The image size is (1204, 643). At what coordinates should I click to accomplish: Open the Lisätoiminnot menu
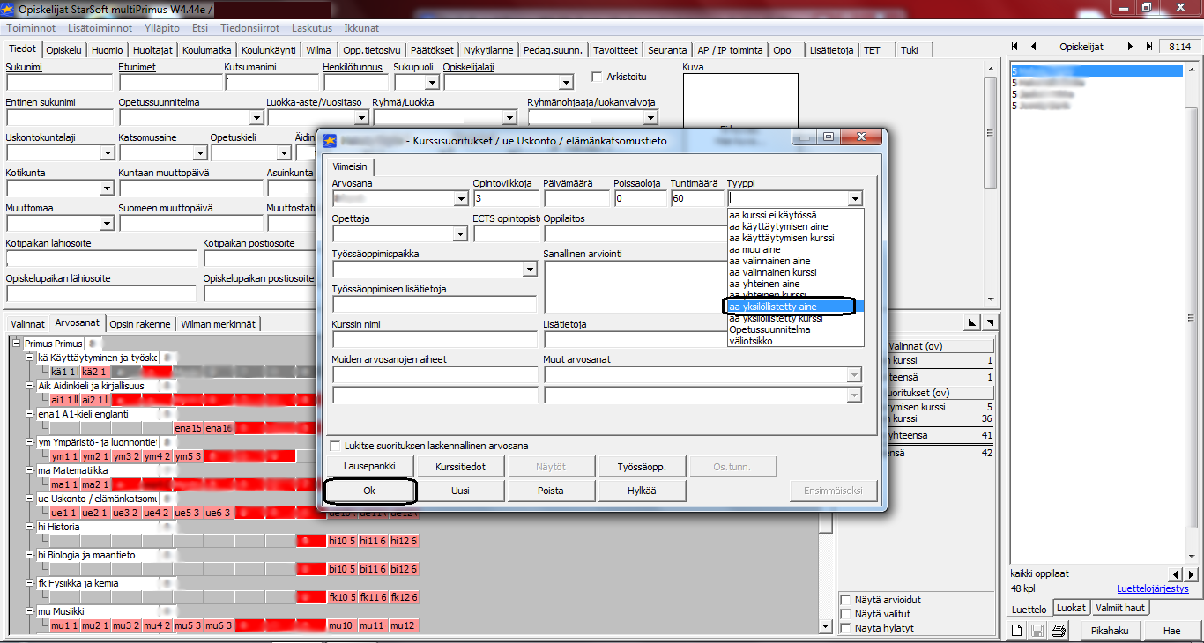(99, 28)
